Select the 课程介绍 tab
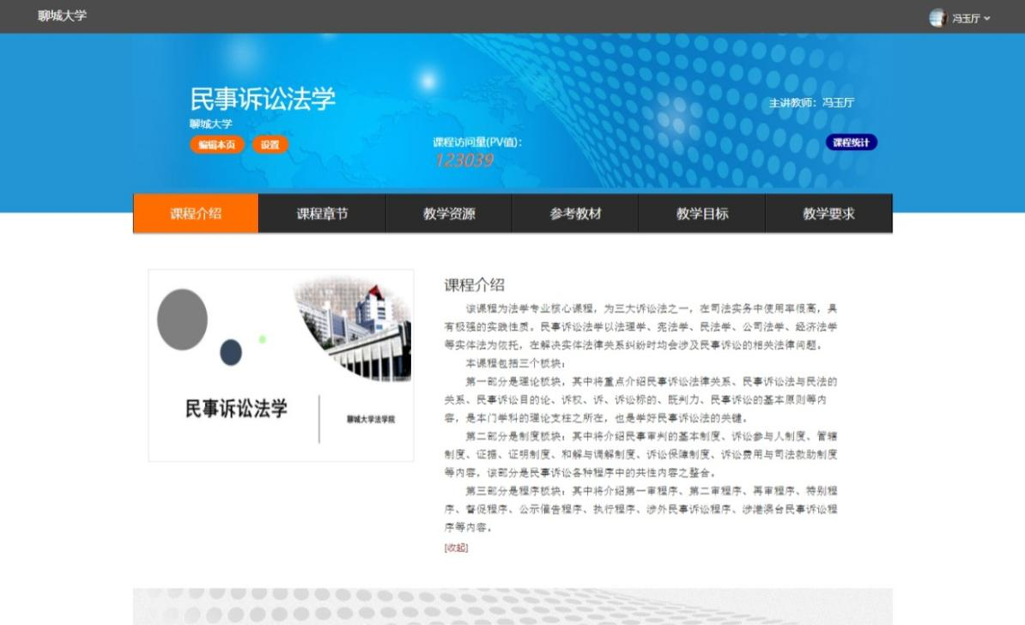1025x625 pixels. [x=196, y=214]
